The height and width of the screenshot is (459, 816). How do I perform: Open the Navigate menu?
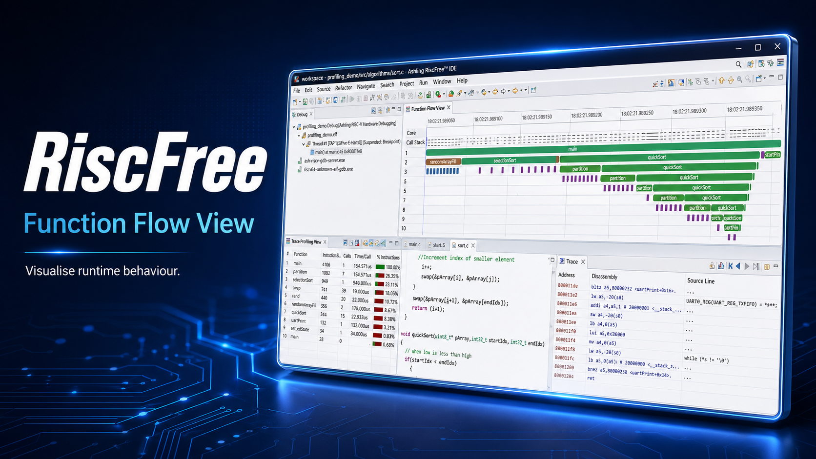point(366,86)
